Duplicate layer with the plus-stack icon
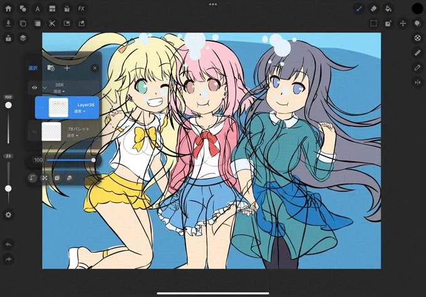This screenshot has width=426, height=297. [x=57, y=178]
